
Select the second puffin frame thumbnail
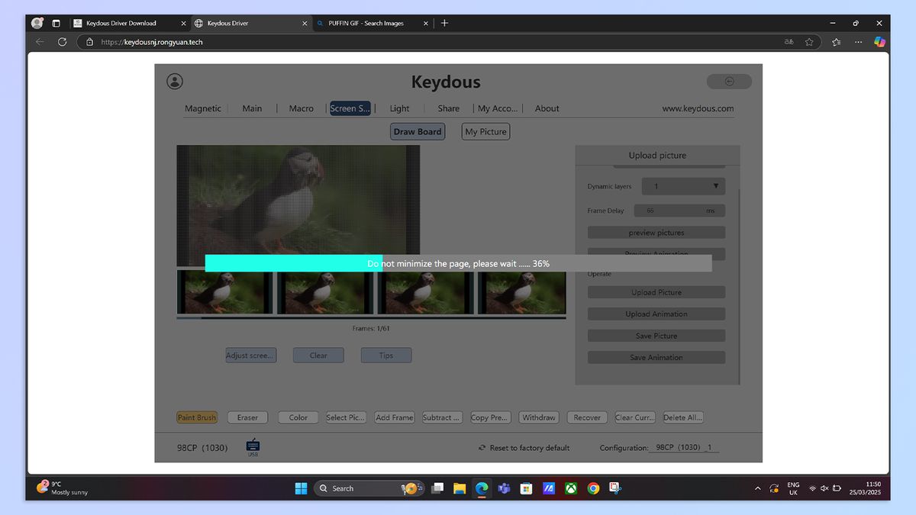324,293
